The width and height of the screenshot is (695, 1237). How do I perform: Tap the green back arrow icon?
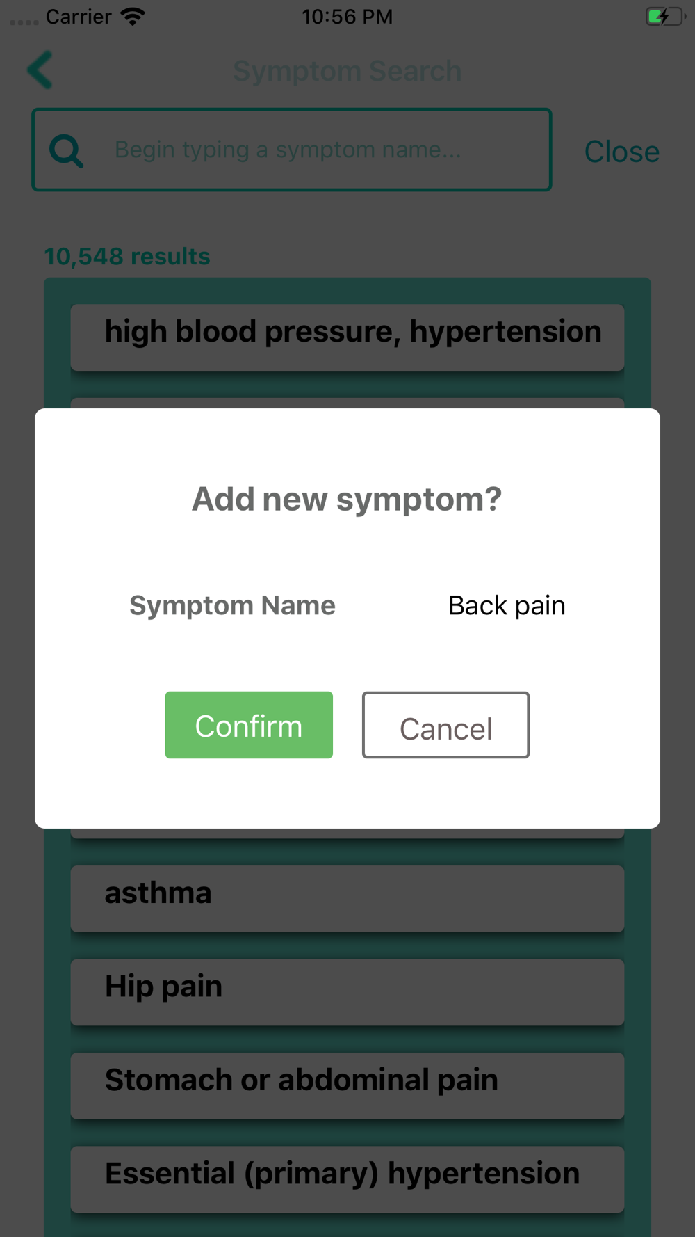click(x=40, y=70)
